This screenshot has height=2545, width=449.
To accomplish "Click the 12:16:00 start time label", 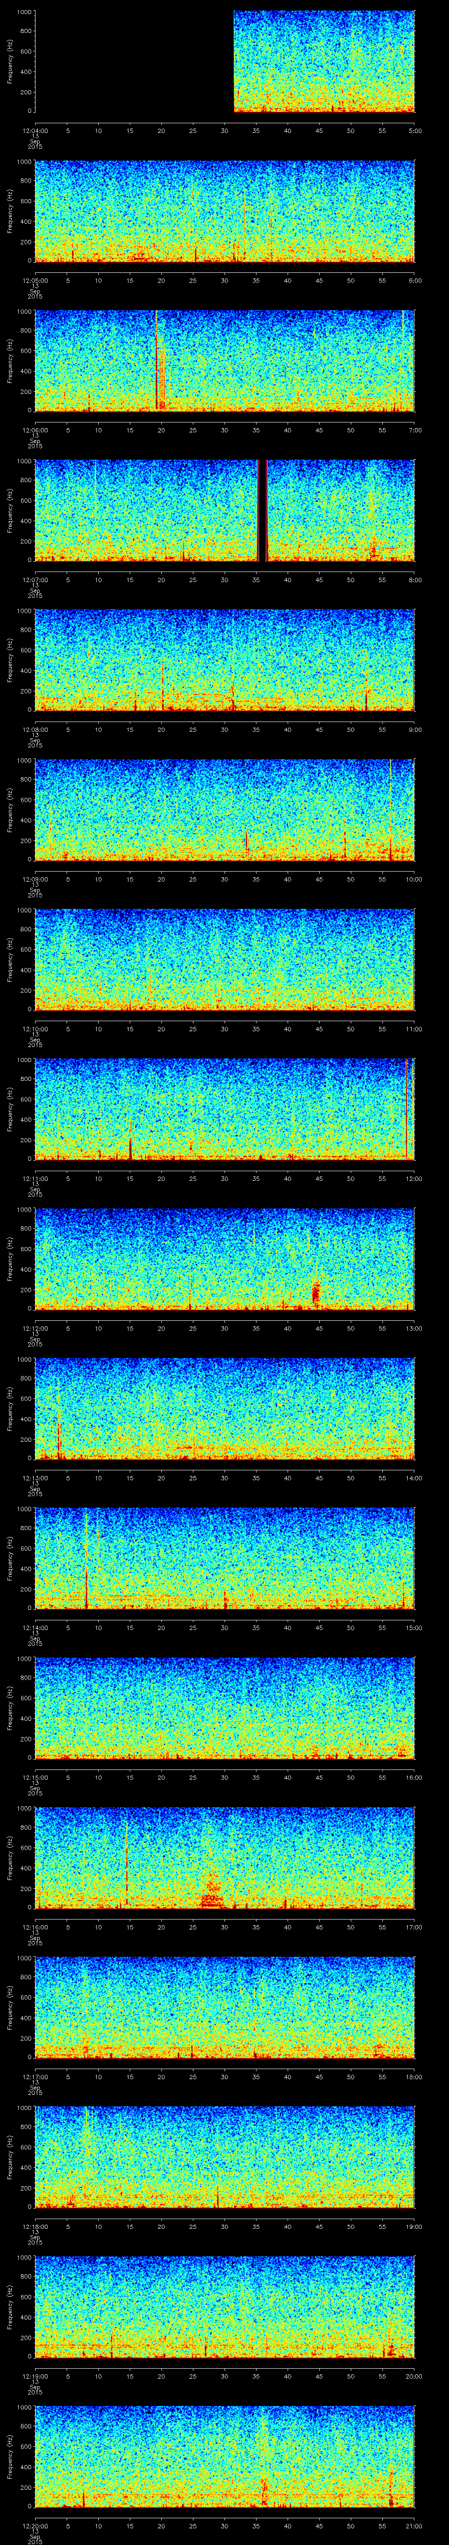I will [x=35, y=1927].
